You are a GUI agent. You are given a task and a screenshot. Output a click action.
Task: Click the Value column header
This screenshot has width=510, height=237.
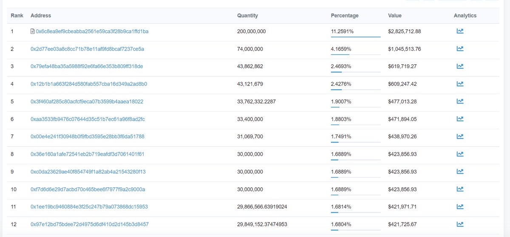tap(395, 16)
